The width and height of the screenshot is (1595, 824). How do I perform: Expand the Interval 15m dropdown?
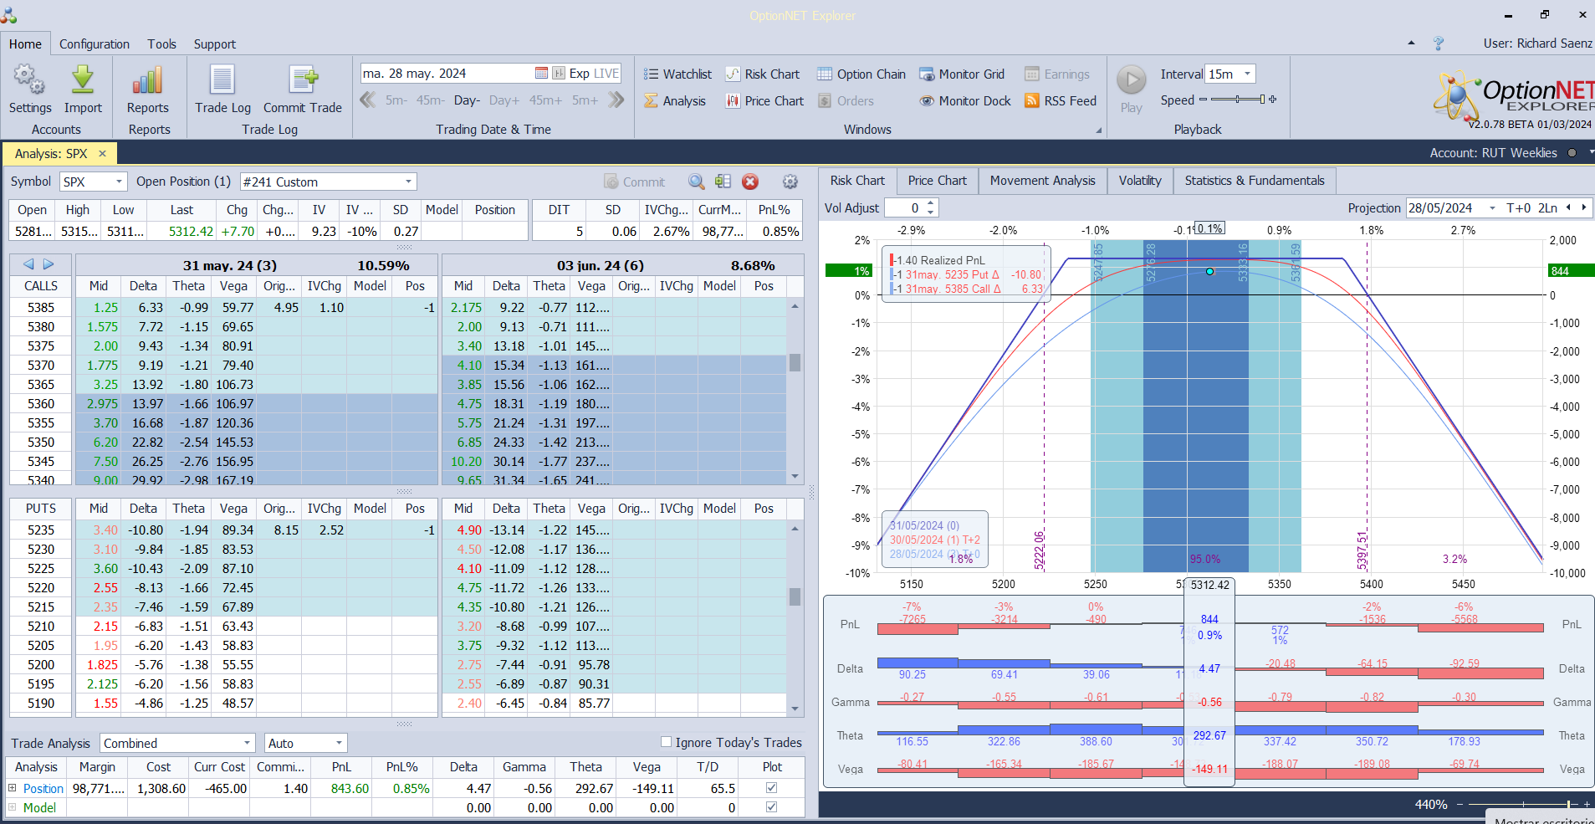(x=1247, y=74)
